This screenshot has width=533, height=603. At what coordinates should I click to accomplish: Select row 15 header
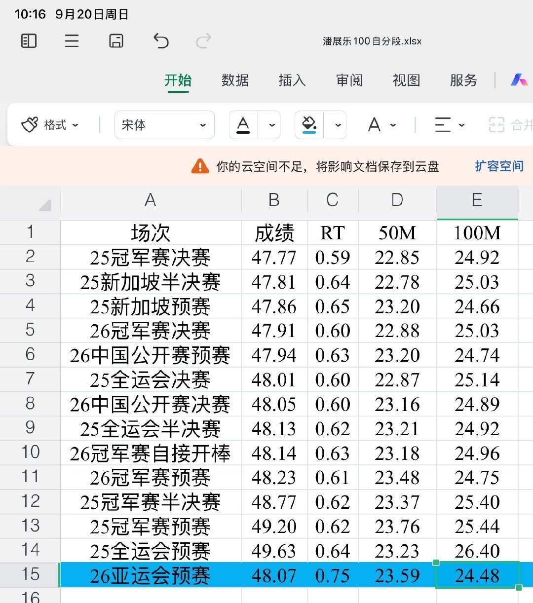[30, 574]
